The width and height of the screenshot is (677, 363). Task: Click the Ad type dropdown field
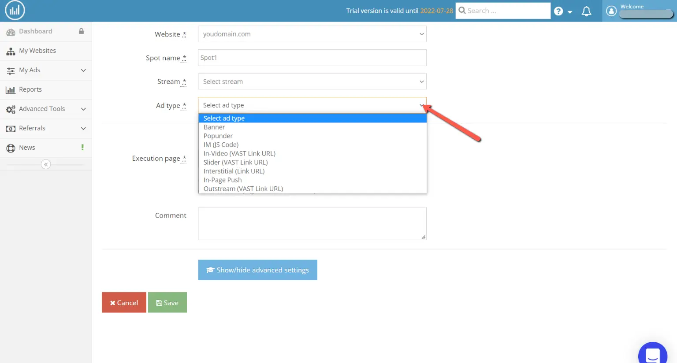pyautogui.click(x=312, y=105)
